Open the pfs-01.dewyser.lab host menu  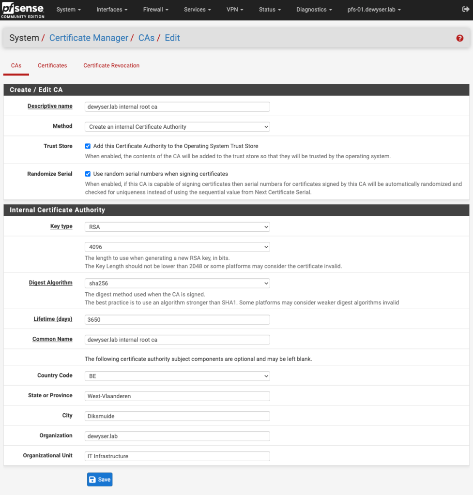[374, 10]
